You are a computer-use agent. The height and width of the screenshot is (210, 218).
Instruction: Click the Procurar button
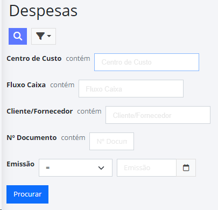pos(27,194)
